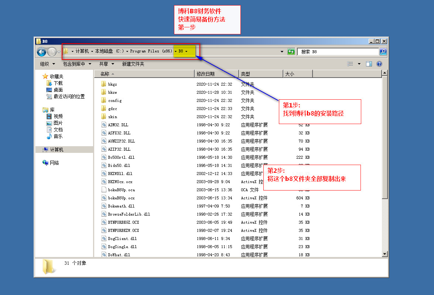Viewport: 434px width, 295px height.
Task: Click Program Files (x86) in address path
Action: point(151,51)
